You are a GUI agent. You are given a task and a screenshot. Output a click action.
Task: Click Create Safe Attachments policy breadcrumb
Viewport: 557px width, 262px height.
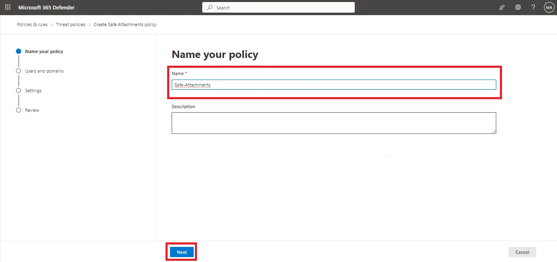(125, 24)
